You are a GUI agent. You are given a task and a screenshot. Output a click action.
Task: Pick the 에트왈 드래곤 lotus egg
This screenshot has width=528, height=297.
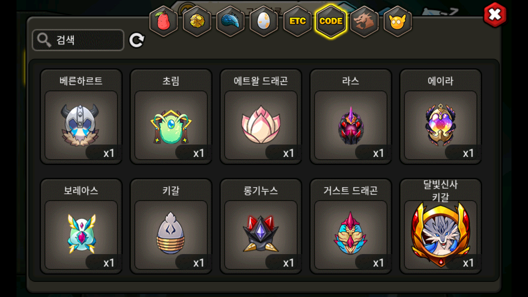[261, 116]
